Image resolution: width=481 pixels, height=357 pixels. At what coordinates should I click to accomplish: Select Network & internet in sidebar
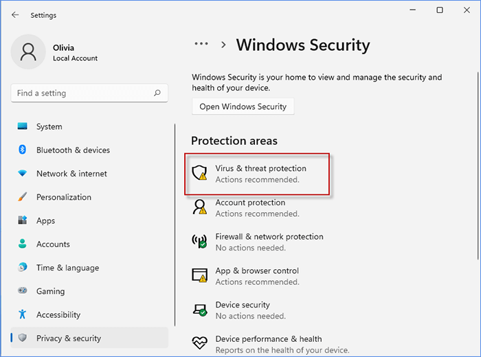71,174
